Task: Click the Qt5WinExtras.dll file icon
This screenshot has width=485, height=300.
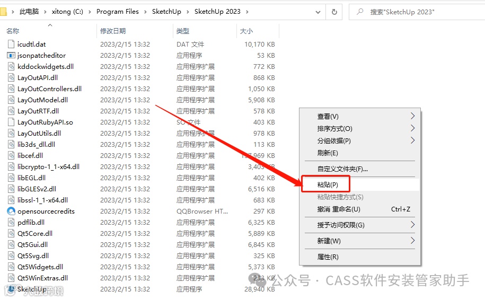Action: coord(11,278)
